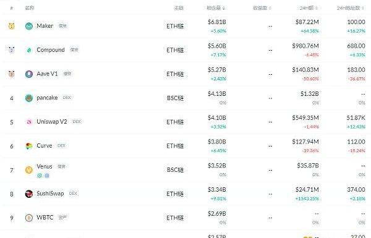Click the DEX tag next to pancake
Image resolution: width=371 pixels, height=238 pixels.
pyautogui.click(x=67, y=98)
